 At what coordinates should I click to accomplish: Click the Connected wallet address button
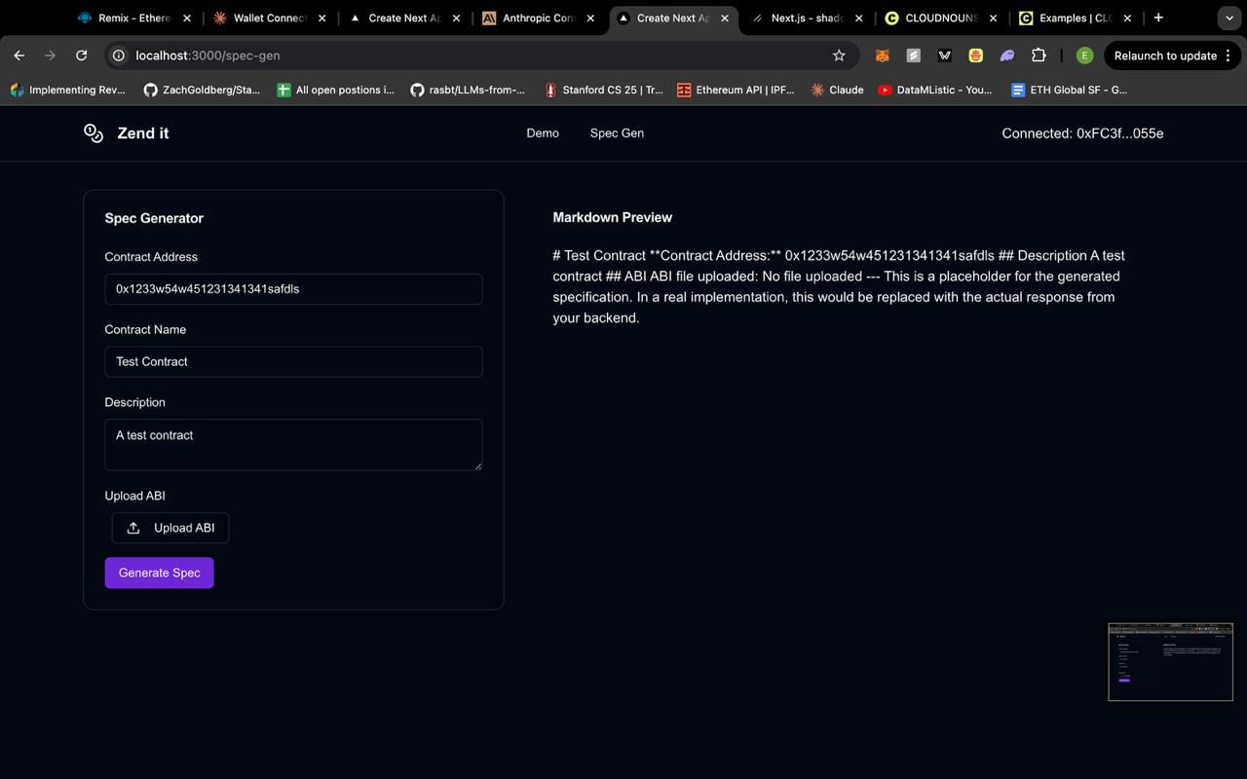[x=1082, y=133]
